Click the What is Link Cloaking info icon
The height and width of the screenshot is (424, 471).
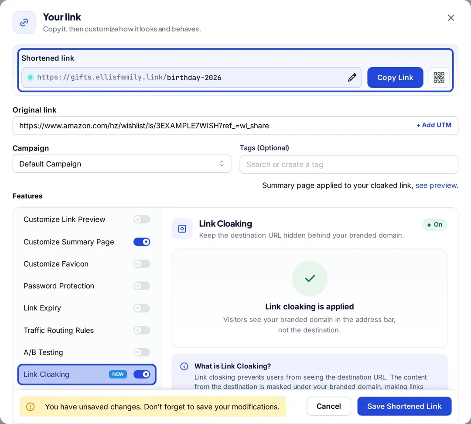184,366
